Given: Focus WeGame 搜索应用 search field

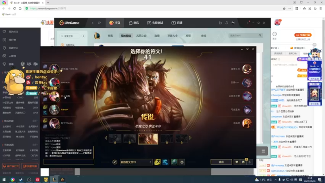Looking at the screenshot, I should tap(70, 36).
